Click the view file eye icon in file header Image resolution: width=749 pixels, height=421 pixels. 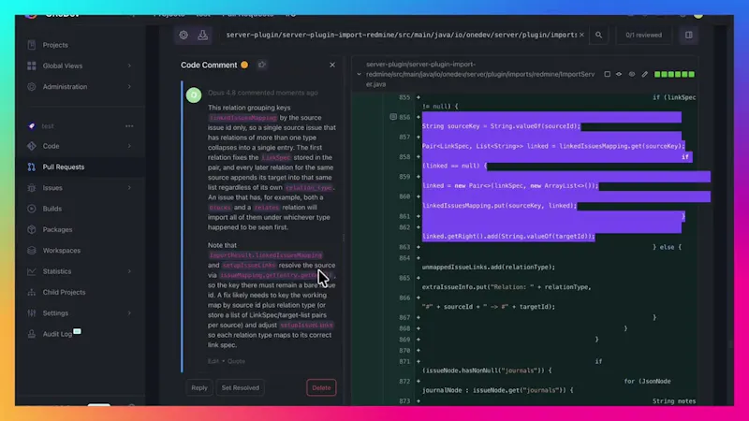click(x=632, y=75)
